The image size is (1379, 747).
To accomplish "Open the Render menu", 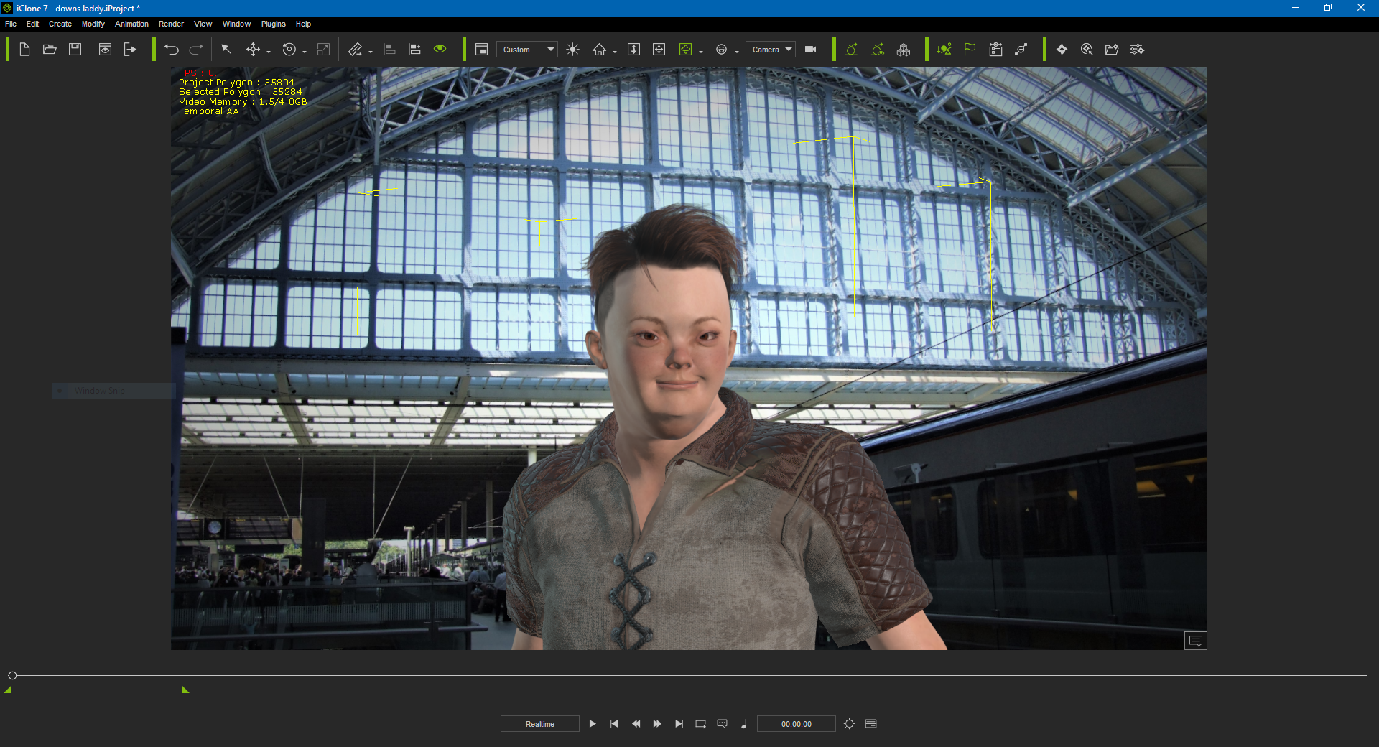I will 172,24.
